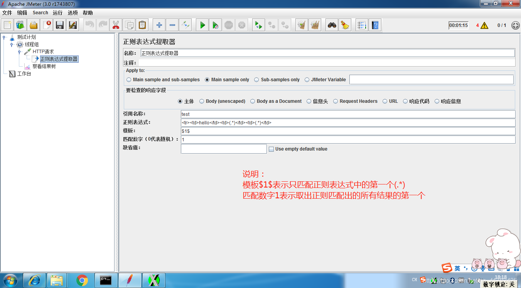The width and height of the screenshot is (521, 288).
Task: Click the Copy toolbar icon
Action: pos(129,25)
